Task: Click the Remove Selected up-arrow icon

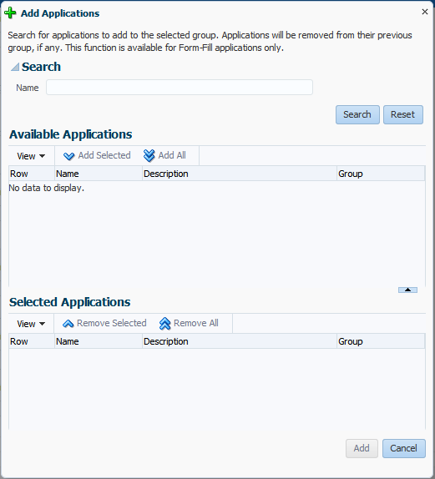Action: tap(68, 324)
